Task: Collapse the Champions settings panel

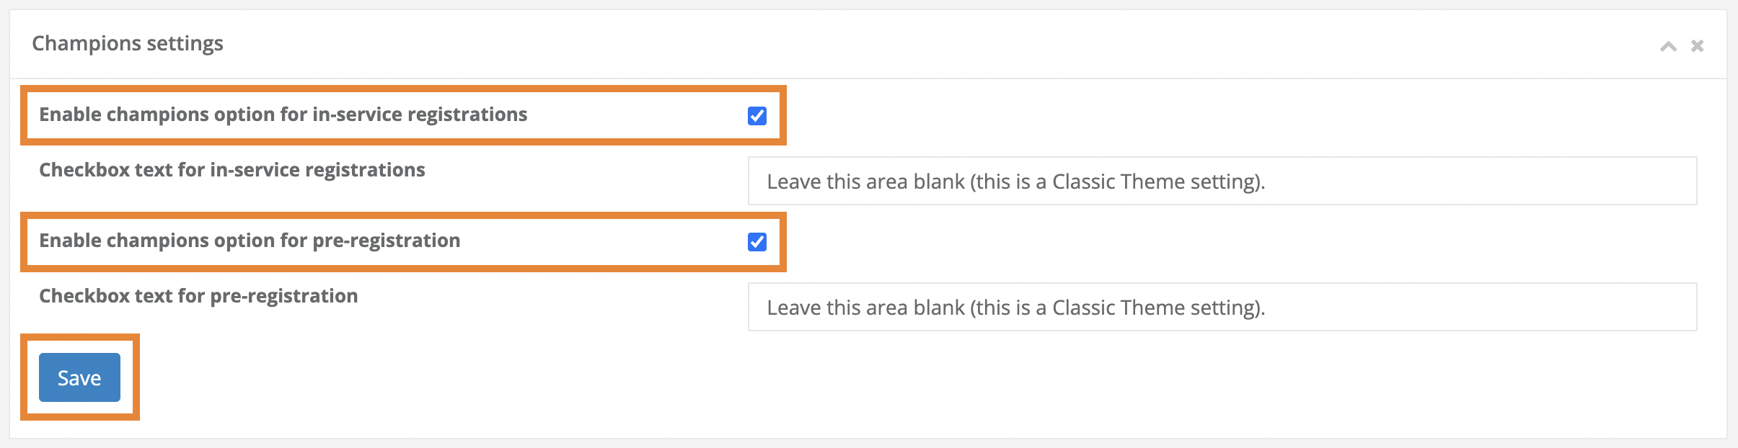Action: coord(1668,47)
